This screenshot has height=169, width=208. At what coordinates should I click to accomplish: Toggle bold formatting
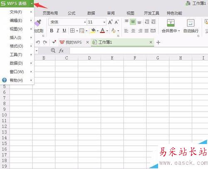[x=52, y=30]
